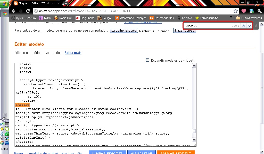Click the code editor scroll-down arrow

[x=194, y=140]
